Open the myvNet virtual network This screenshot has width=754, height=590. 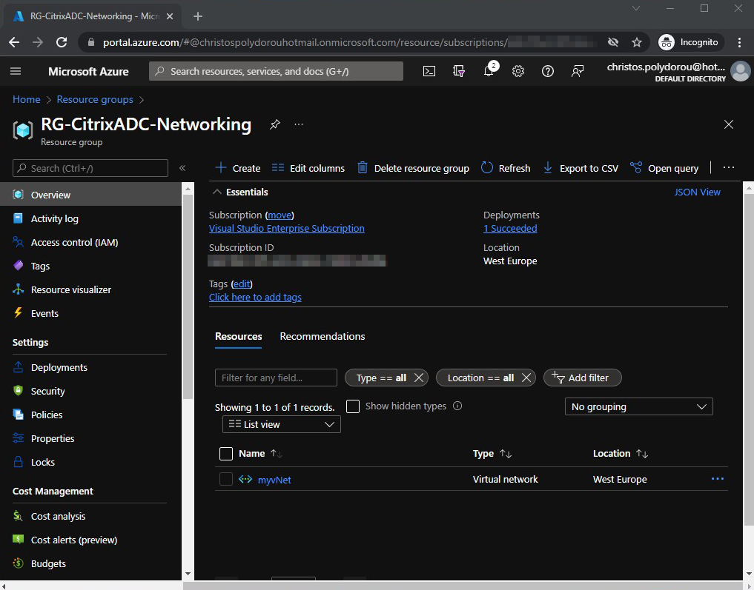(x=274, y=480)
